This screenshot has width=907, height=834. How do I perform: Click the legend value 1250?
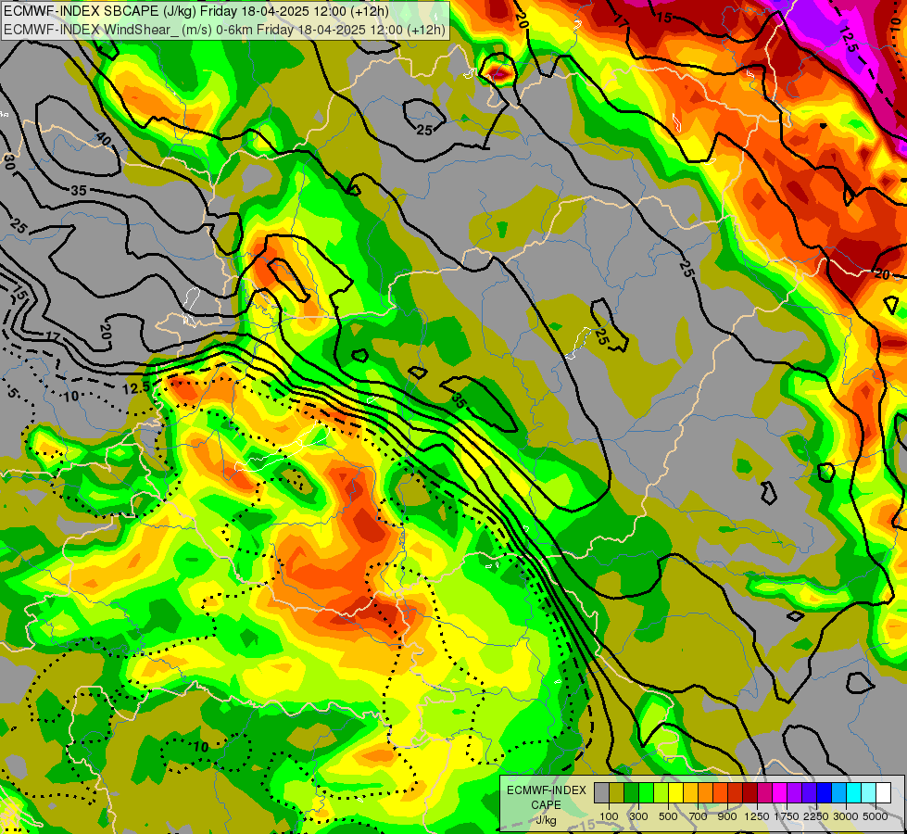pos(757,816)
